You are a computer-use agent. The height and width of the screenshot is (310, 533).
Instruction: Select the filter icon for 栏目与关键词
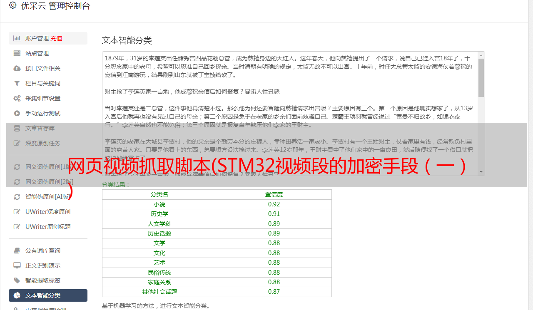coord(17,83)
